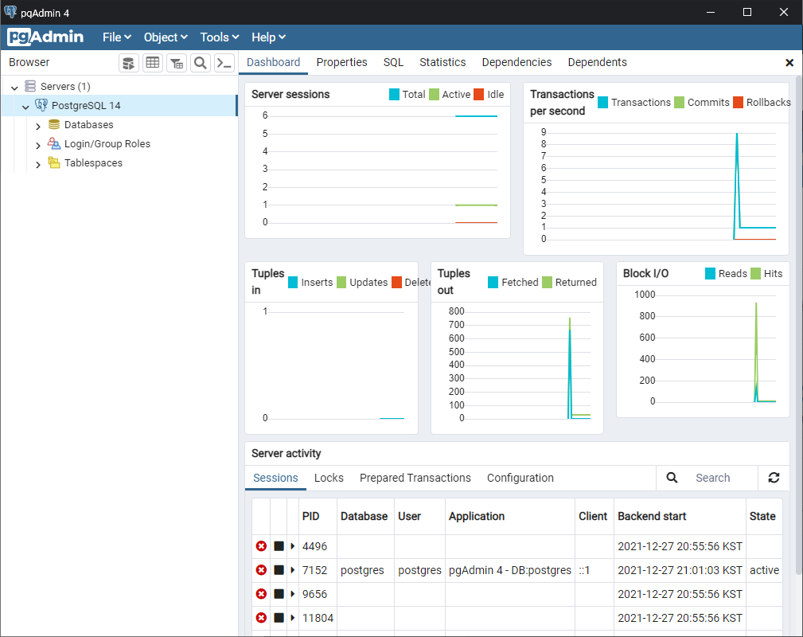Viewport: 803px width, 637px height.
Task: Click the search magnifier in Server activity
Action: pos(672,478)
